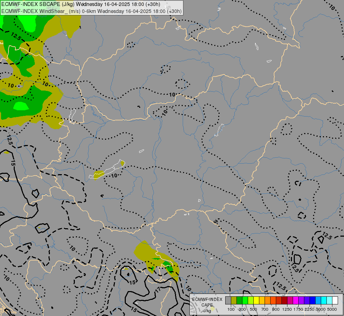344x316 pixels.
Task: Click the legend value 5000
Action: tap(332, 309)
